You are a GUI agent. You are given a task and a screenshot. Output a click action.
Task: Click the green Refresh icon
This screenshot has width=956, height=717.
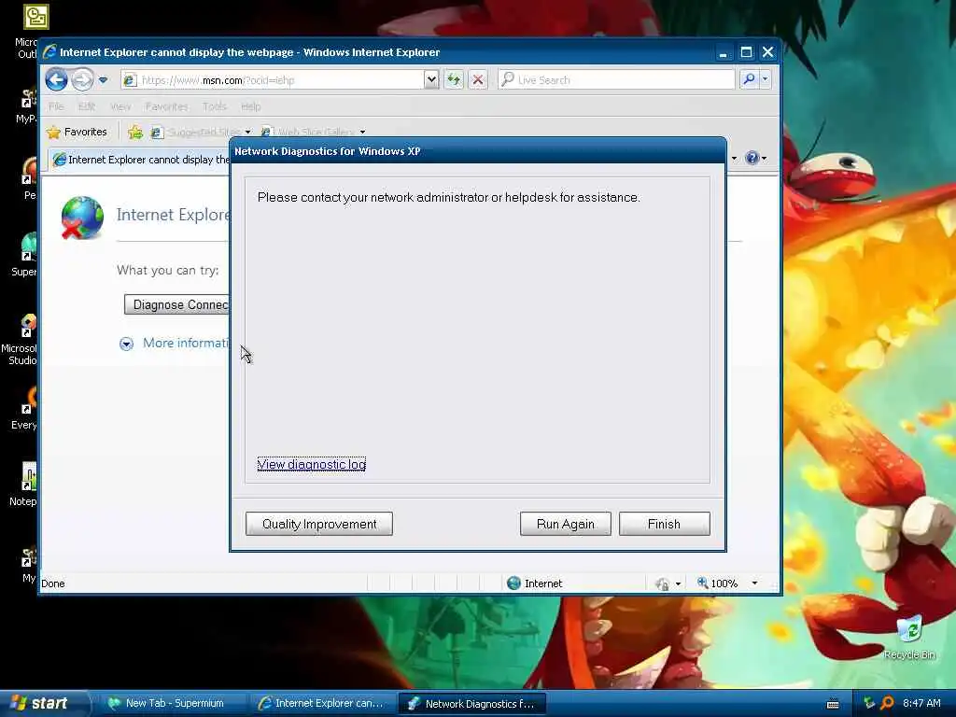tap(454, 80)
